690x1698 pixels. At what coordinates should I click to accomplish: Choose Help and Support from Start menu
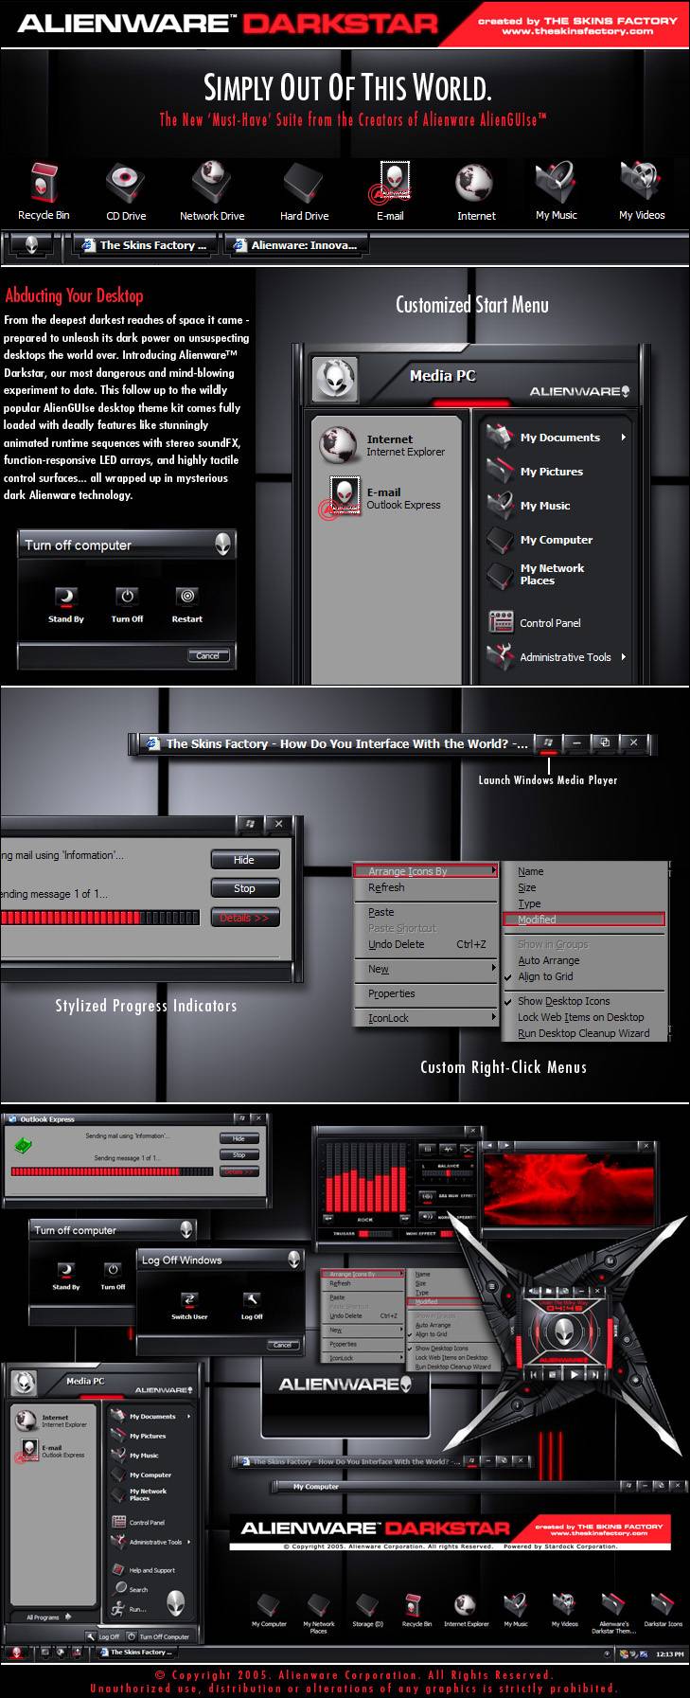151,1570
